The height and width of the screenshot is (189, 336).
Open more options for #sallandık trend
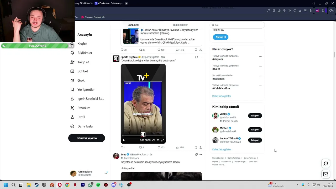click(260, 76)
